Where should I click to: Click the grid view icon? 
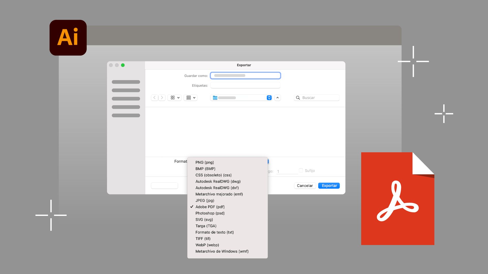point(172,97)
